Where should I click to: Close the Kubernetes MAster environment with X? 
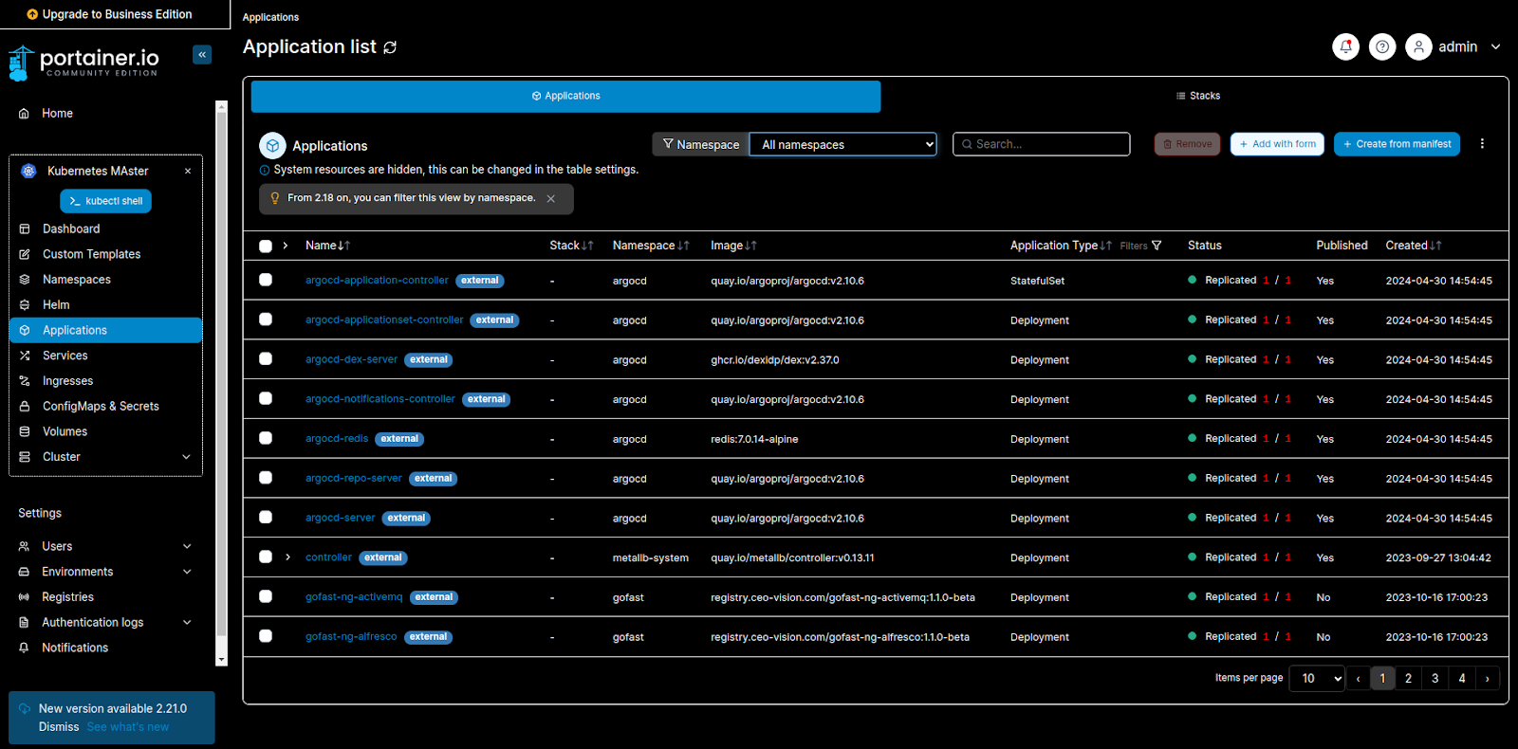click(188, 172)
